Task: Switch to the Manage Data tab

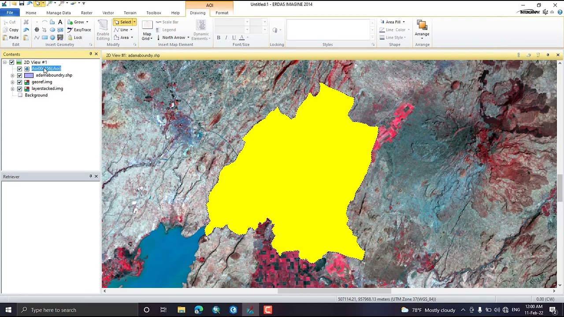Action: [x=59, y=13]
